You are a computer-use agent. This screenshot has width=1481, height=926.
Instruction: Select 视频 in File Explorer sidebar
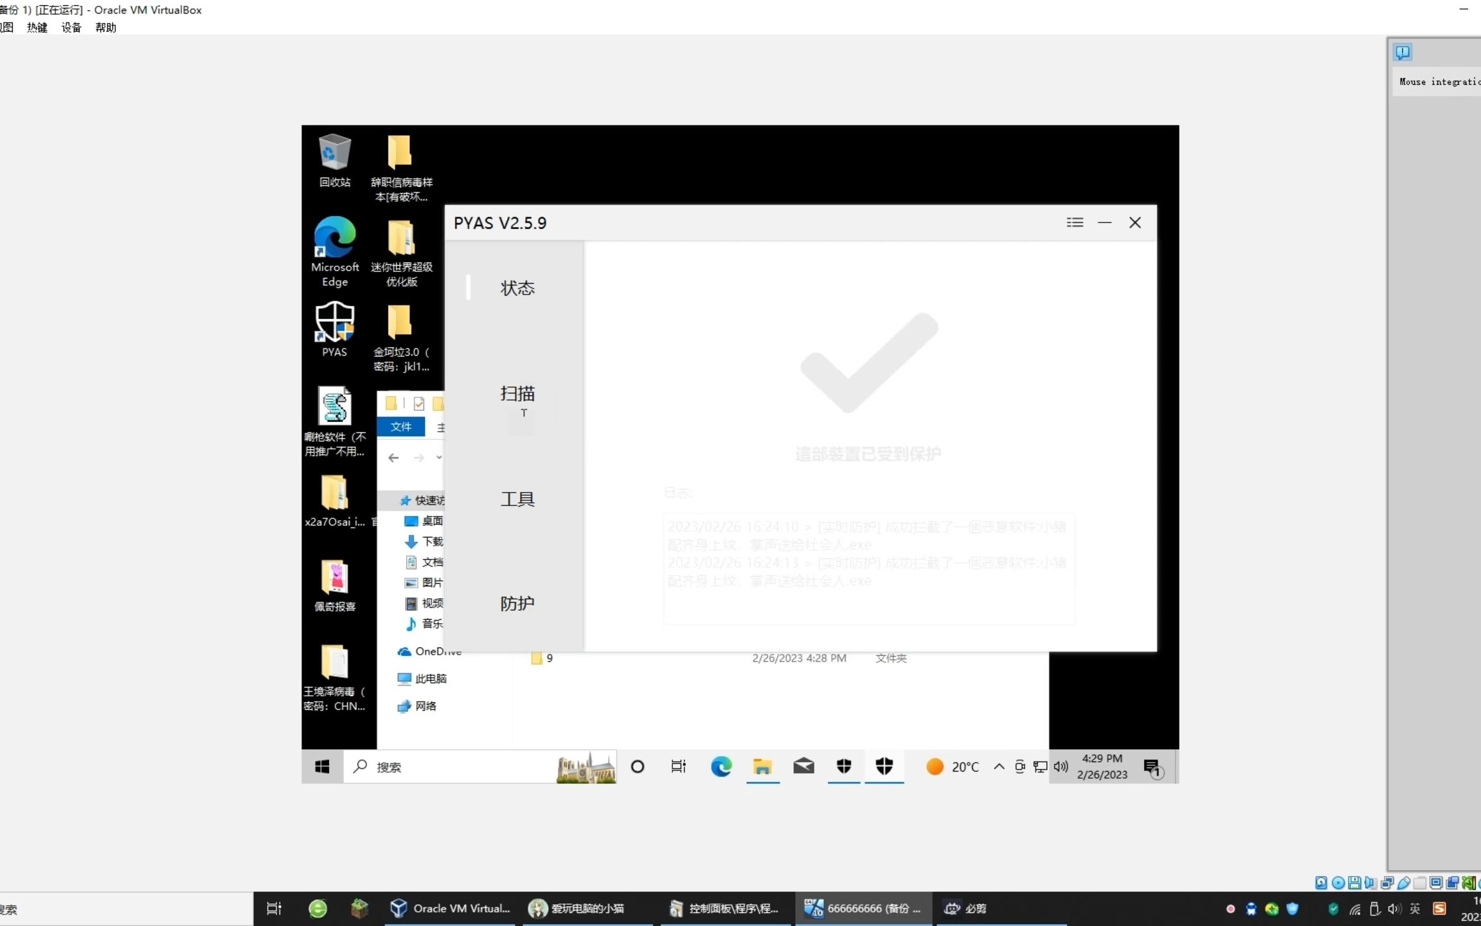click(x=424, y=603)
